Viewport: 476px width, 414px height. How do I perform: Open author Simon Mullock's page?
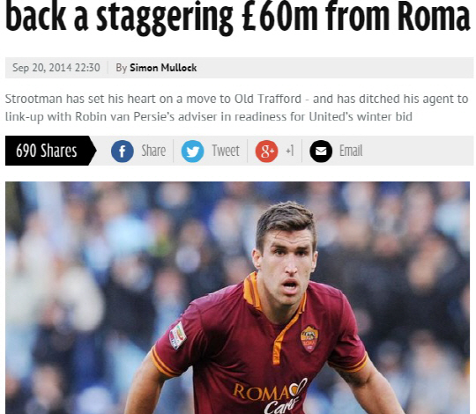[163, 68]
